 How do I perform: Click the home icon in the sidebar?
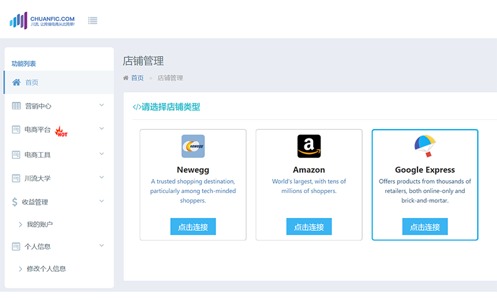click(x=16, y=83)
